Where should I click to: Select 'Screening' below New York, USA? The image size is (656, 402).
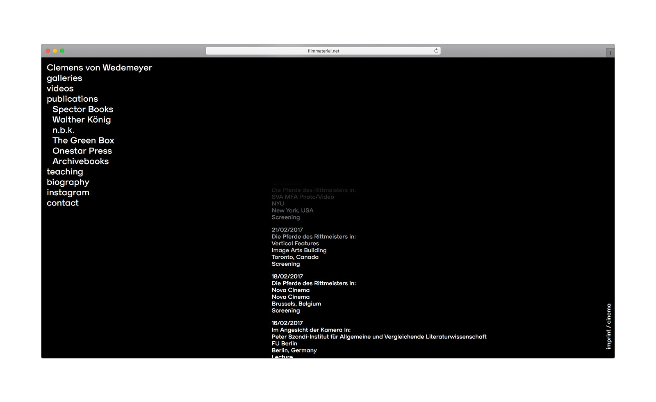coord(286,217)
